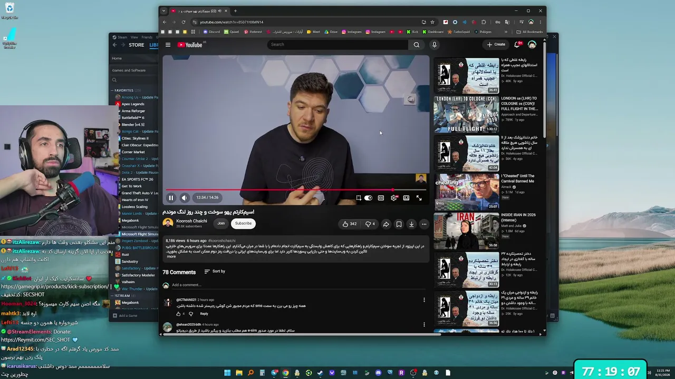The image size is (675, 379).
Task: Bookmark this page with the star icon
Action: point(432,22)
